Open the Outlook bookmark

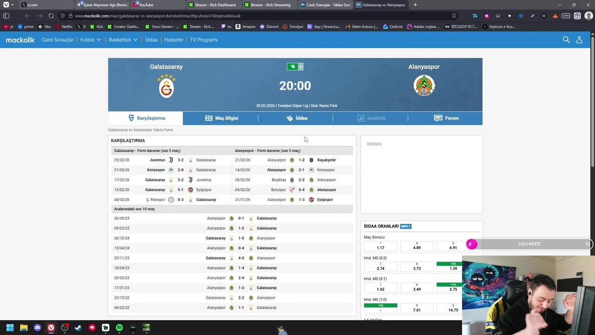coord(393,27)
